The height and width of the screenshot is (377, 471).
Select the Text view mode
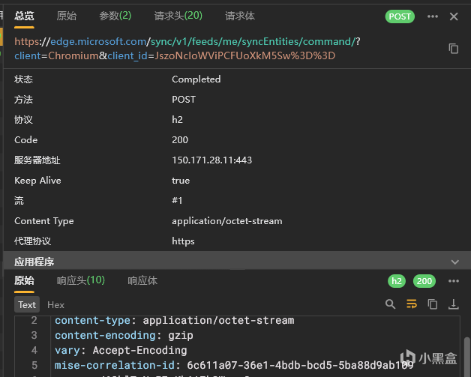[x=27, y=304]
